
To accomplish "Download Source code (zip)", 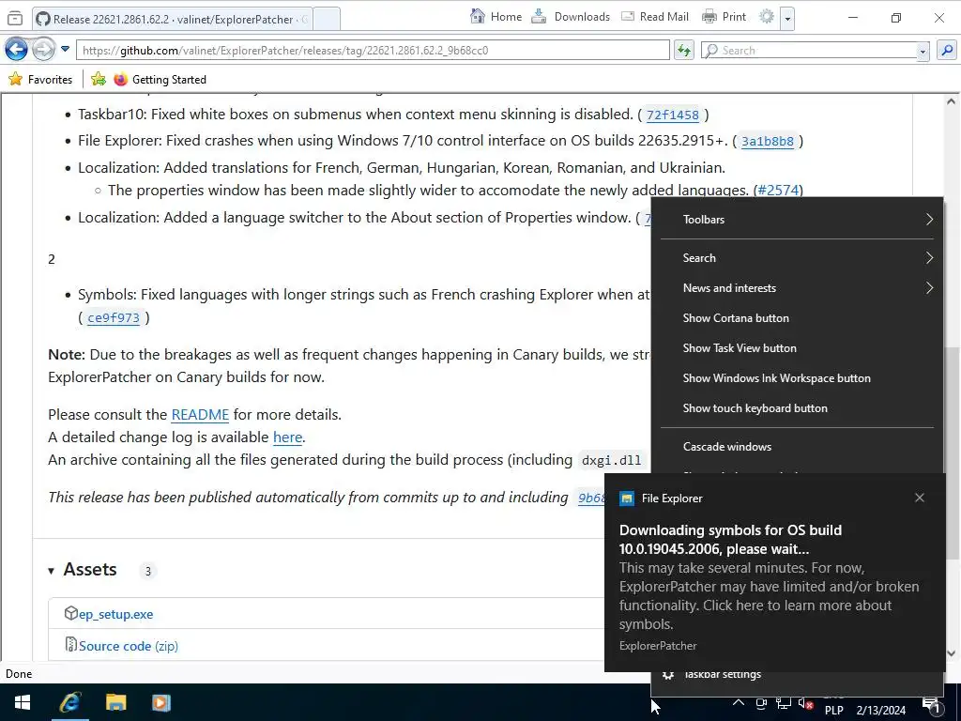I will pos(128,646).
